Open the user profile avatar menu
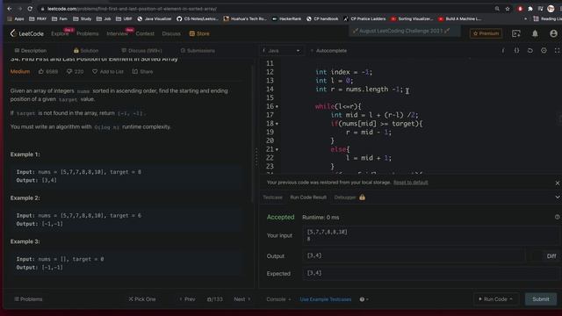The width and height of the screenshot is (562, 316). 553,33
